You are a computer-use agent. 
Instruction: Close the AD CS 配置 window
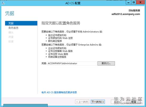pyautogui.click(x=140, y=2)
